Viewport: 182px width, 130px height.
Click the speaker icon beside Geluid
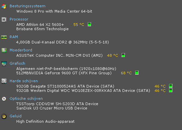pos(4,116)
